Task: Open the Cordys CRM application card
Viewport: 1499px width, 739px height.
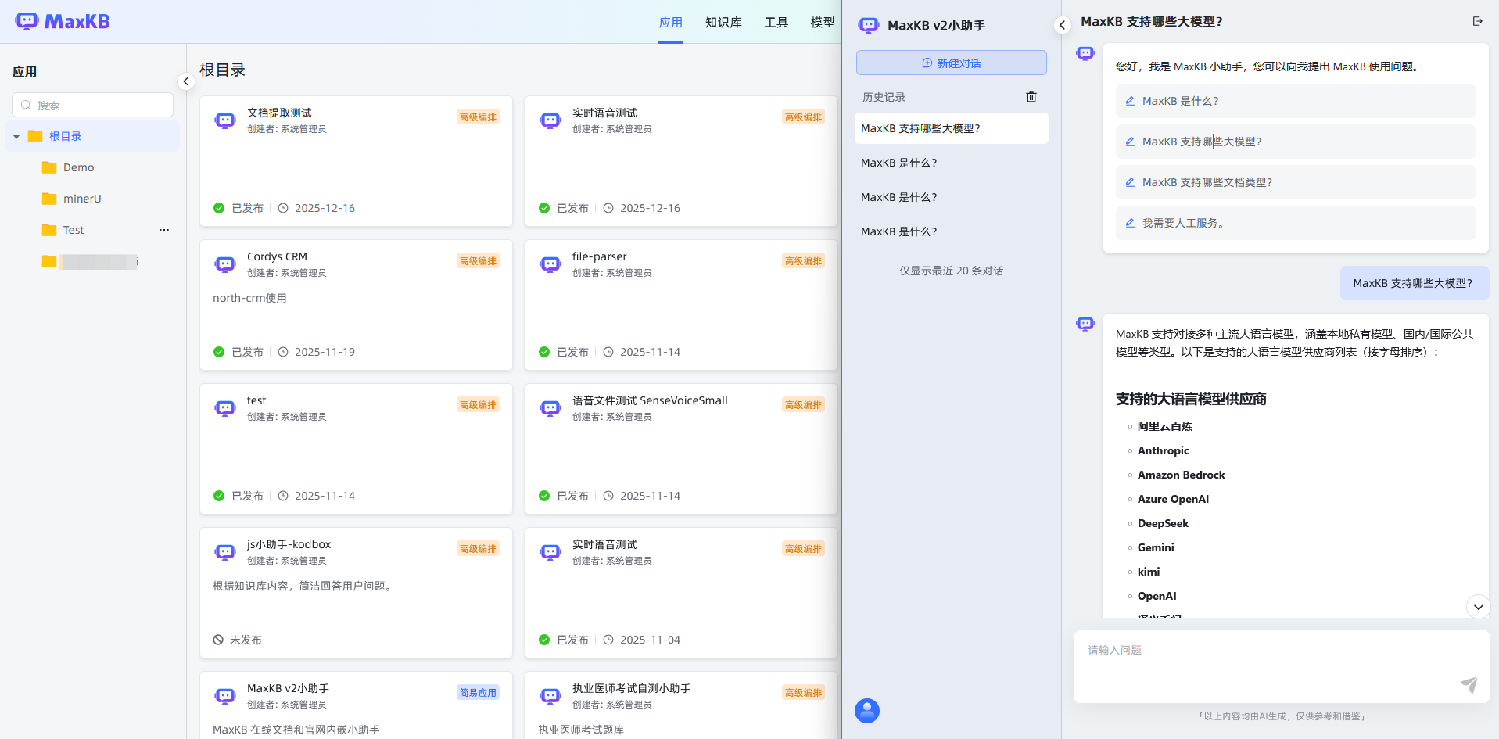Action: click(x=356, y=304)
